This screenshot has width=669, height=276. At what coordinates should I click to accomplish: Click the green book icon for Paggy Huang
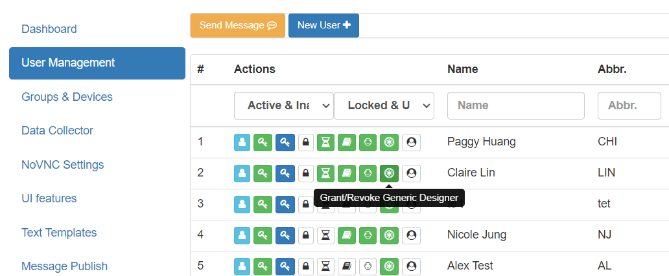pos(347,142)
